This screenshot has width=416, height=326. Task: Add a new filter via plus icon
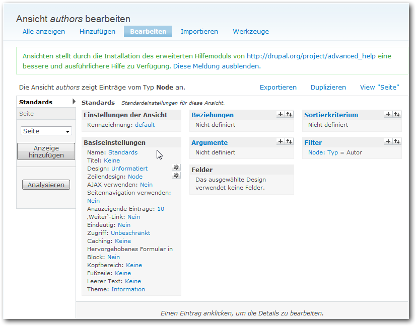click(x=388, y=142)
